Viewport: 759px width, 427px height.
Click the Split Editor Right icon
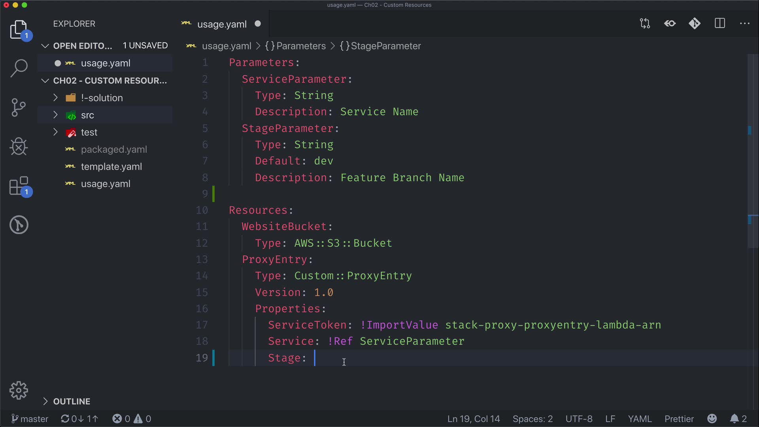pyautogui.click(x=720, y=24)
